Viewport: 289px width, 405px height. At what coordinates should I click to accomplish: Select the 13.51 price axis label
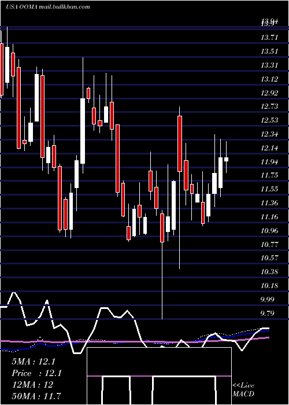(x=269, y=51)
